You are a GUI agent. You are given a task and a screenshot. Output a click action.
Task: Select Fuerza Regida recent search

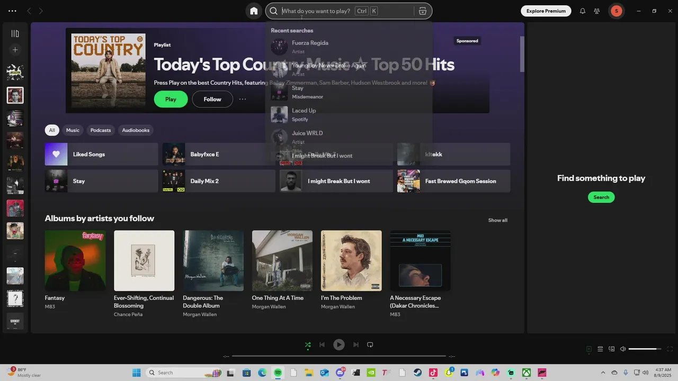coord(349,47)
